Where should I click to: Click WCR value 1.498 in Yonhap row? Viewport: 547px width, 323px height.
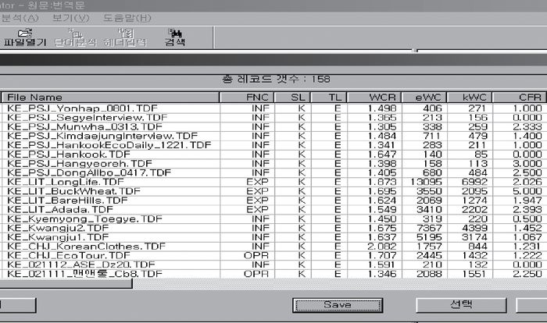click(x=382, y=108)
